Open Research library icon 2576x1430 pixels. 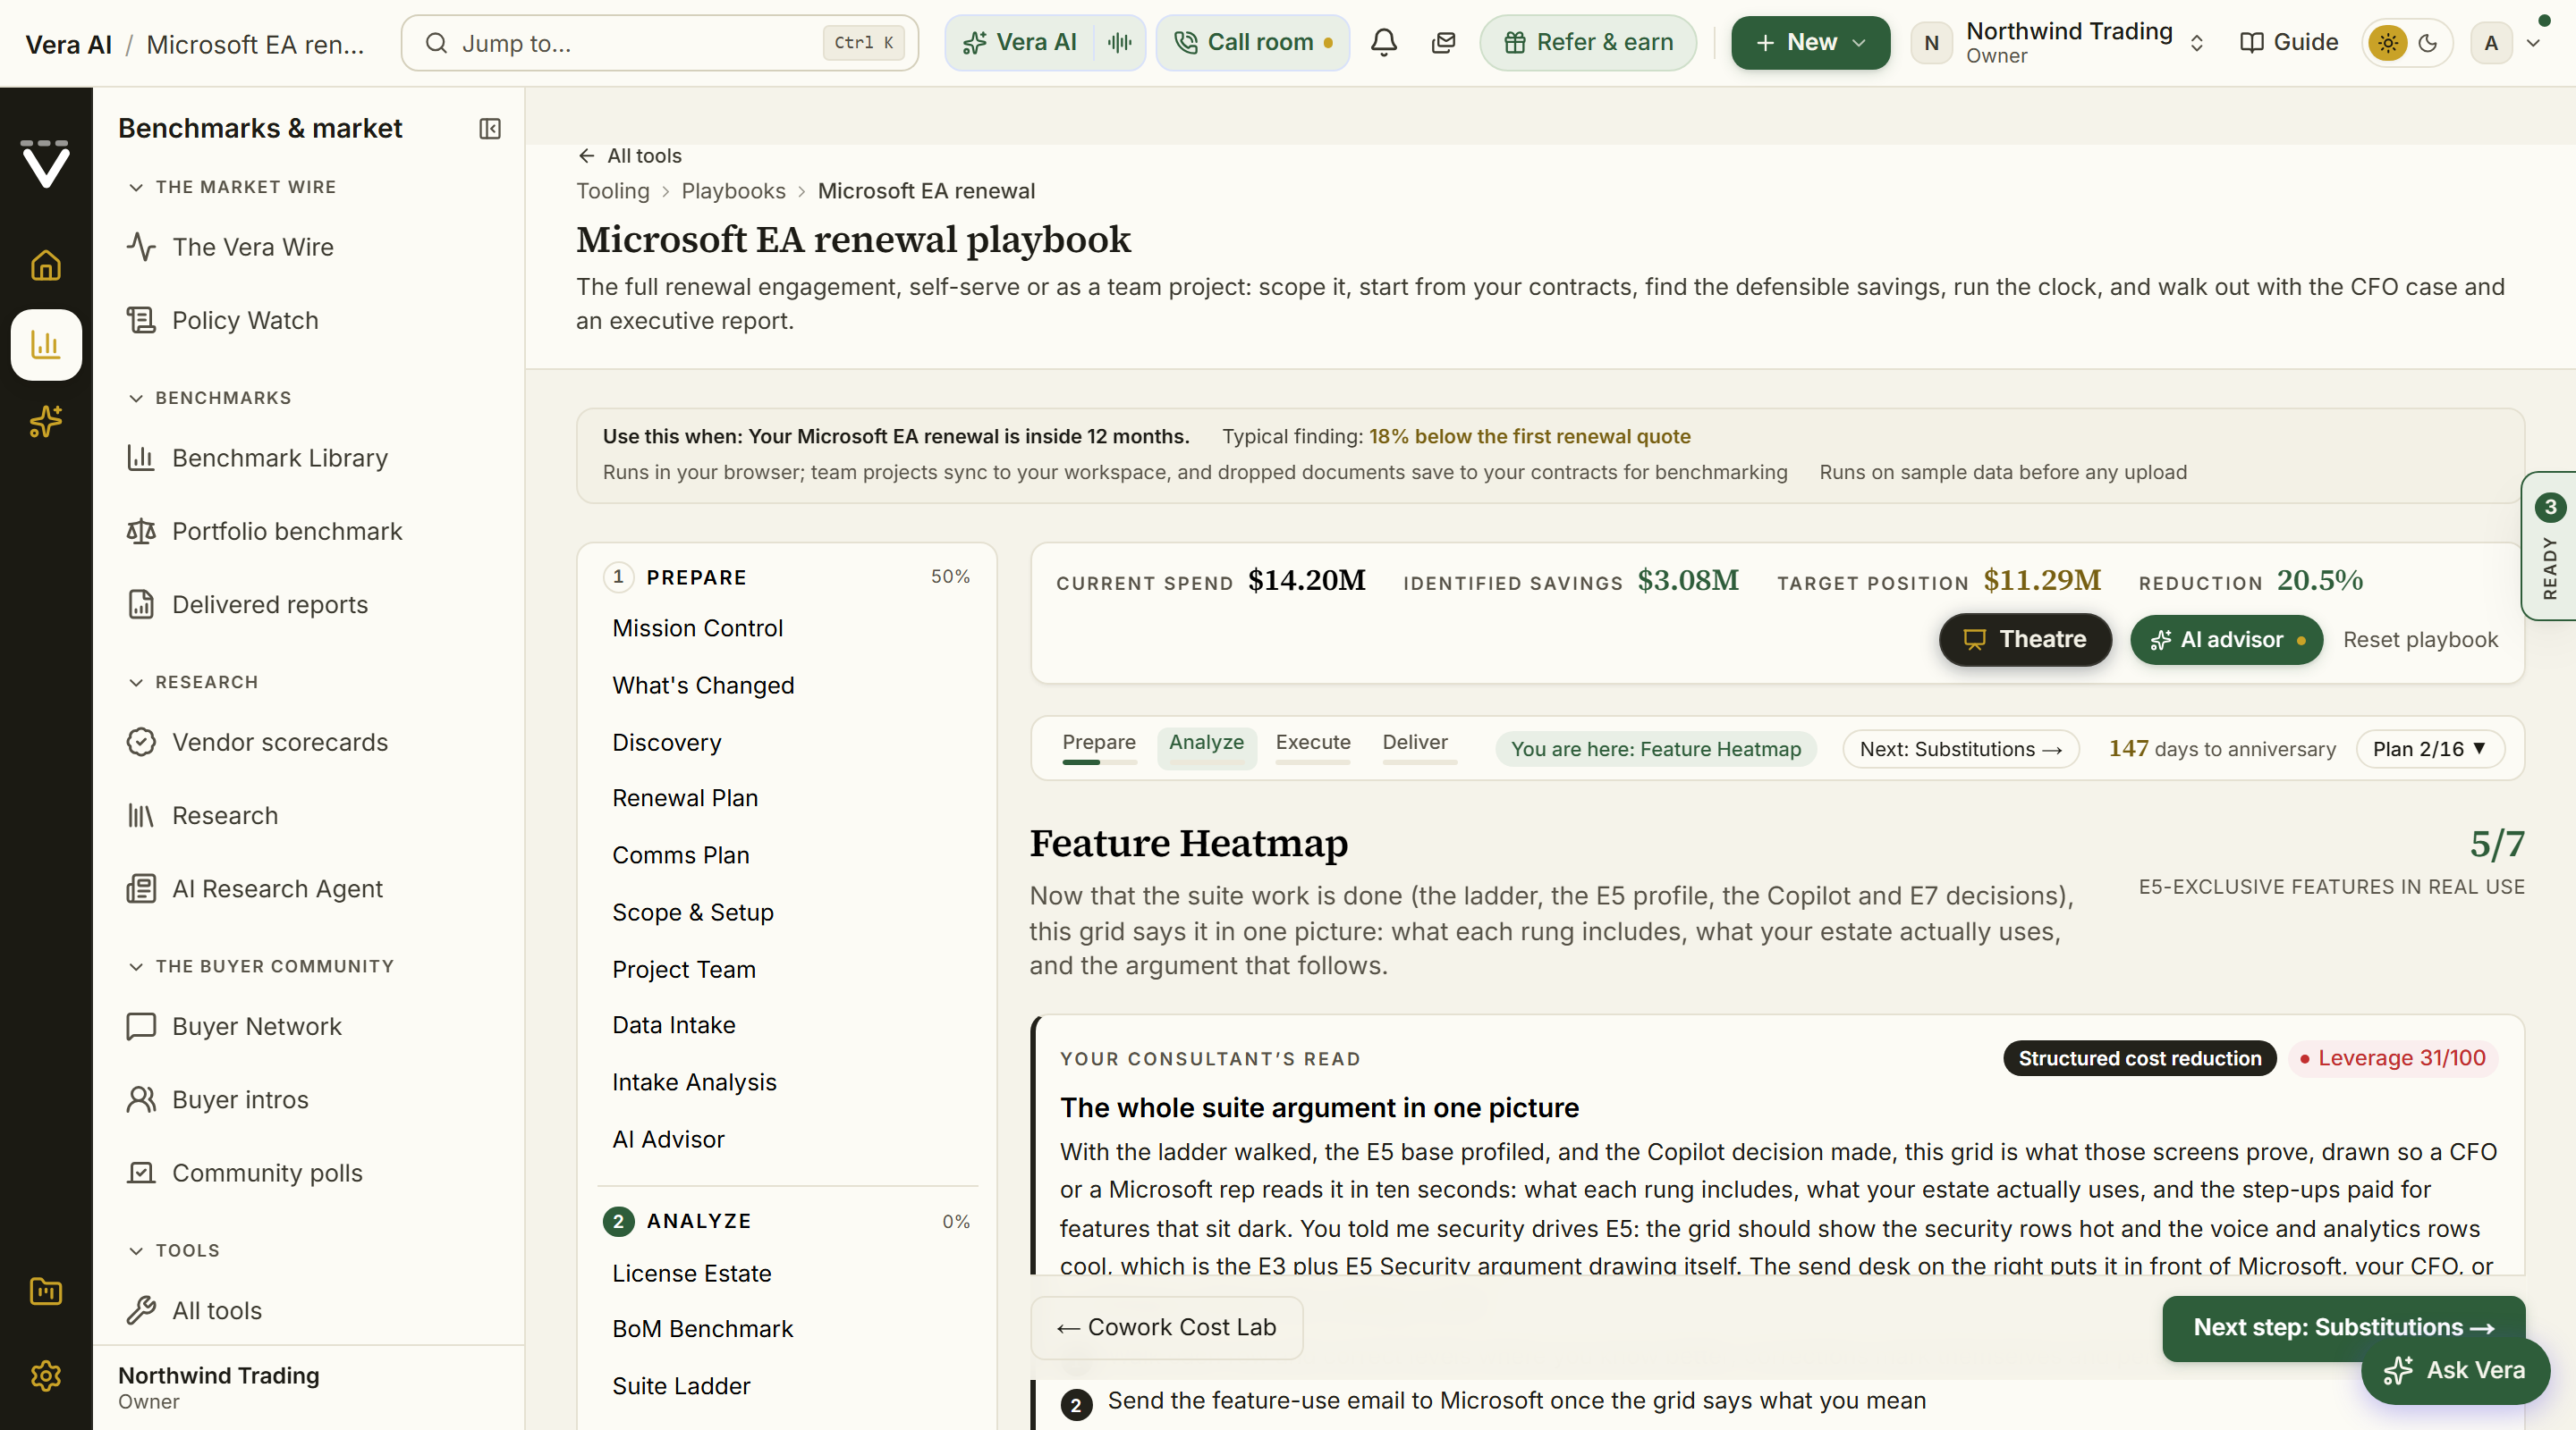141,815
